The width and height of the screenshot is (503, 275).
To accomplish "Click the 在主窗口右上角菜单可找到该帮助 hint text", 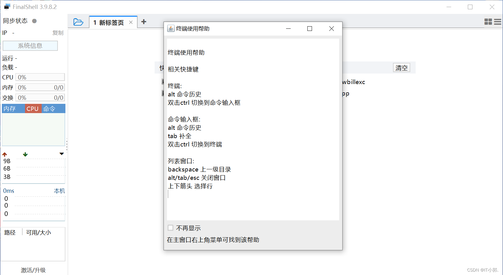I will (213, 240).
